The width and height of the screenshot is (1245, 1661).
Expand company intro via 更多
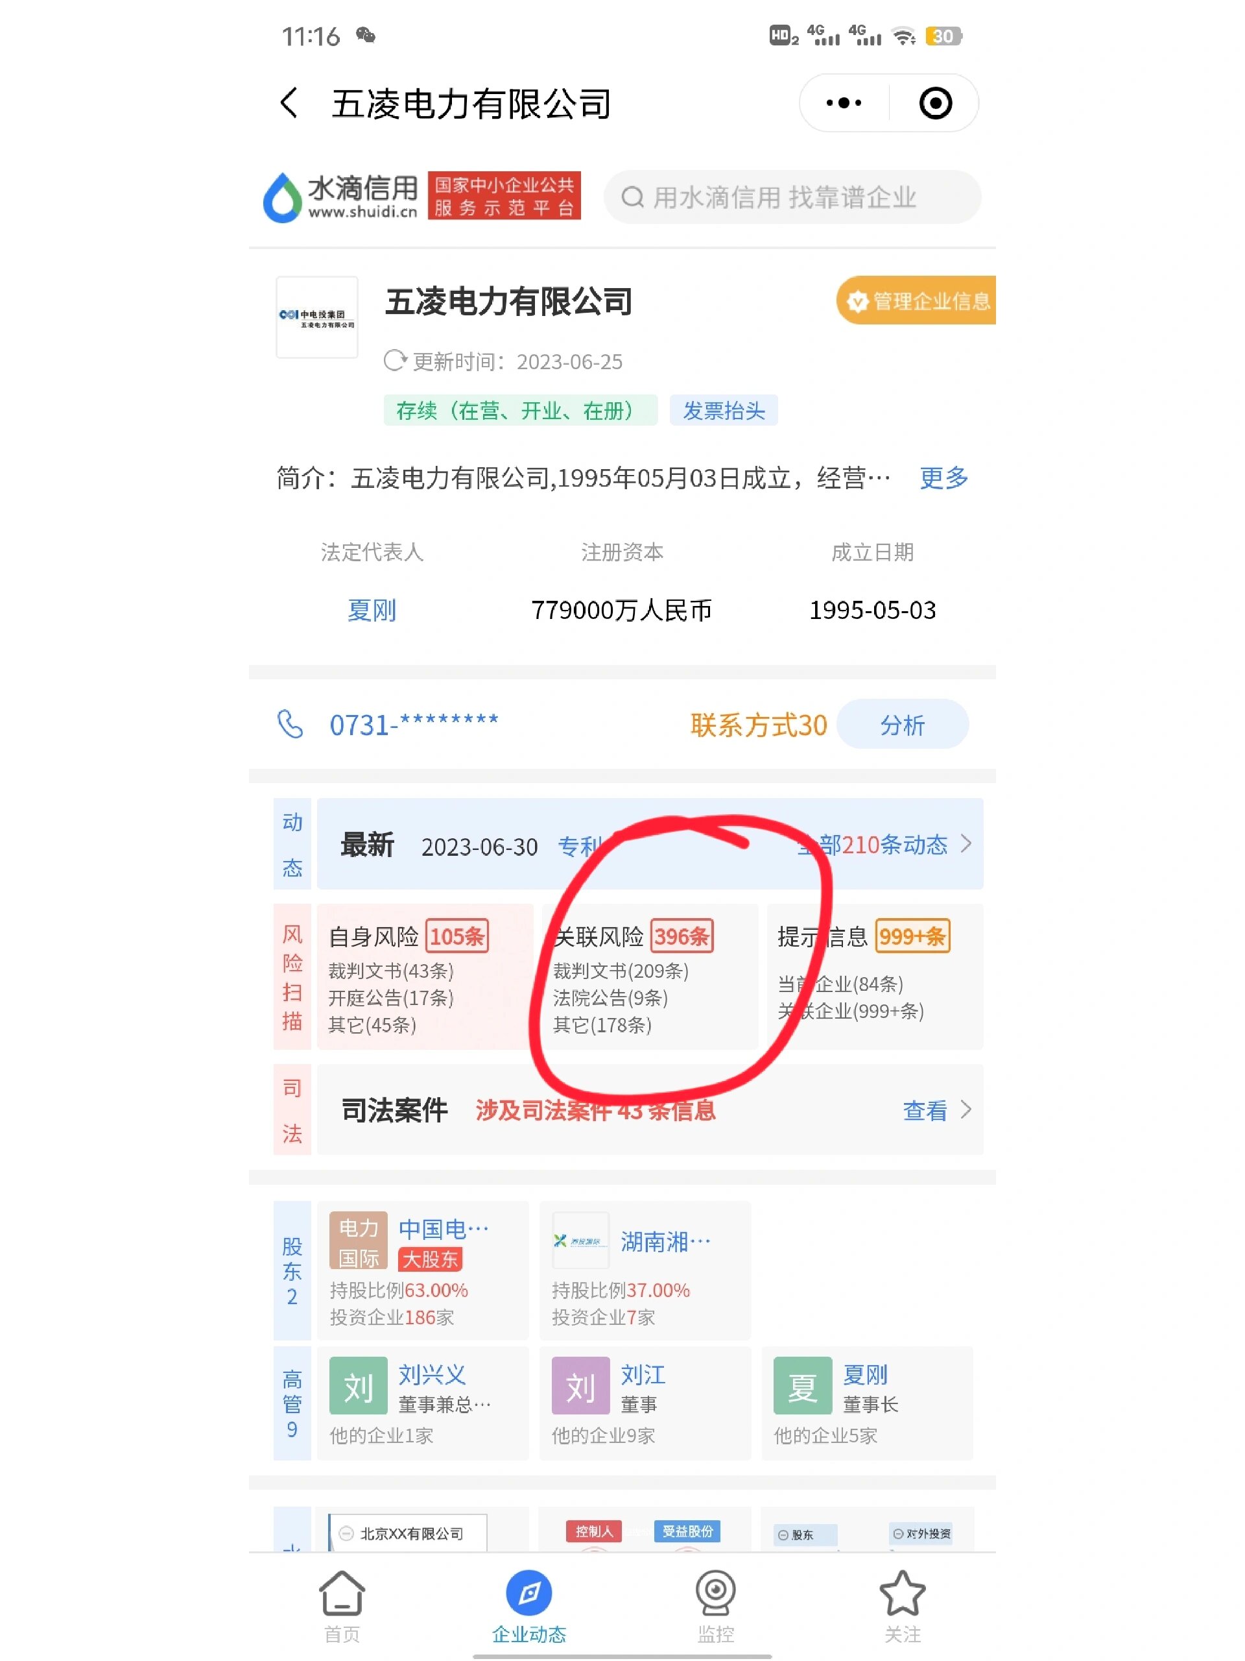tap(943, 478)
